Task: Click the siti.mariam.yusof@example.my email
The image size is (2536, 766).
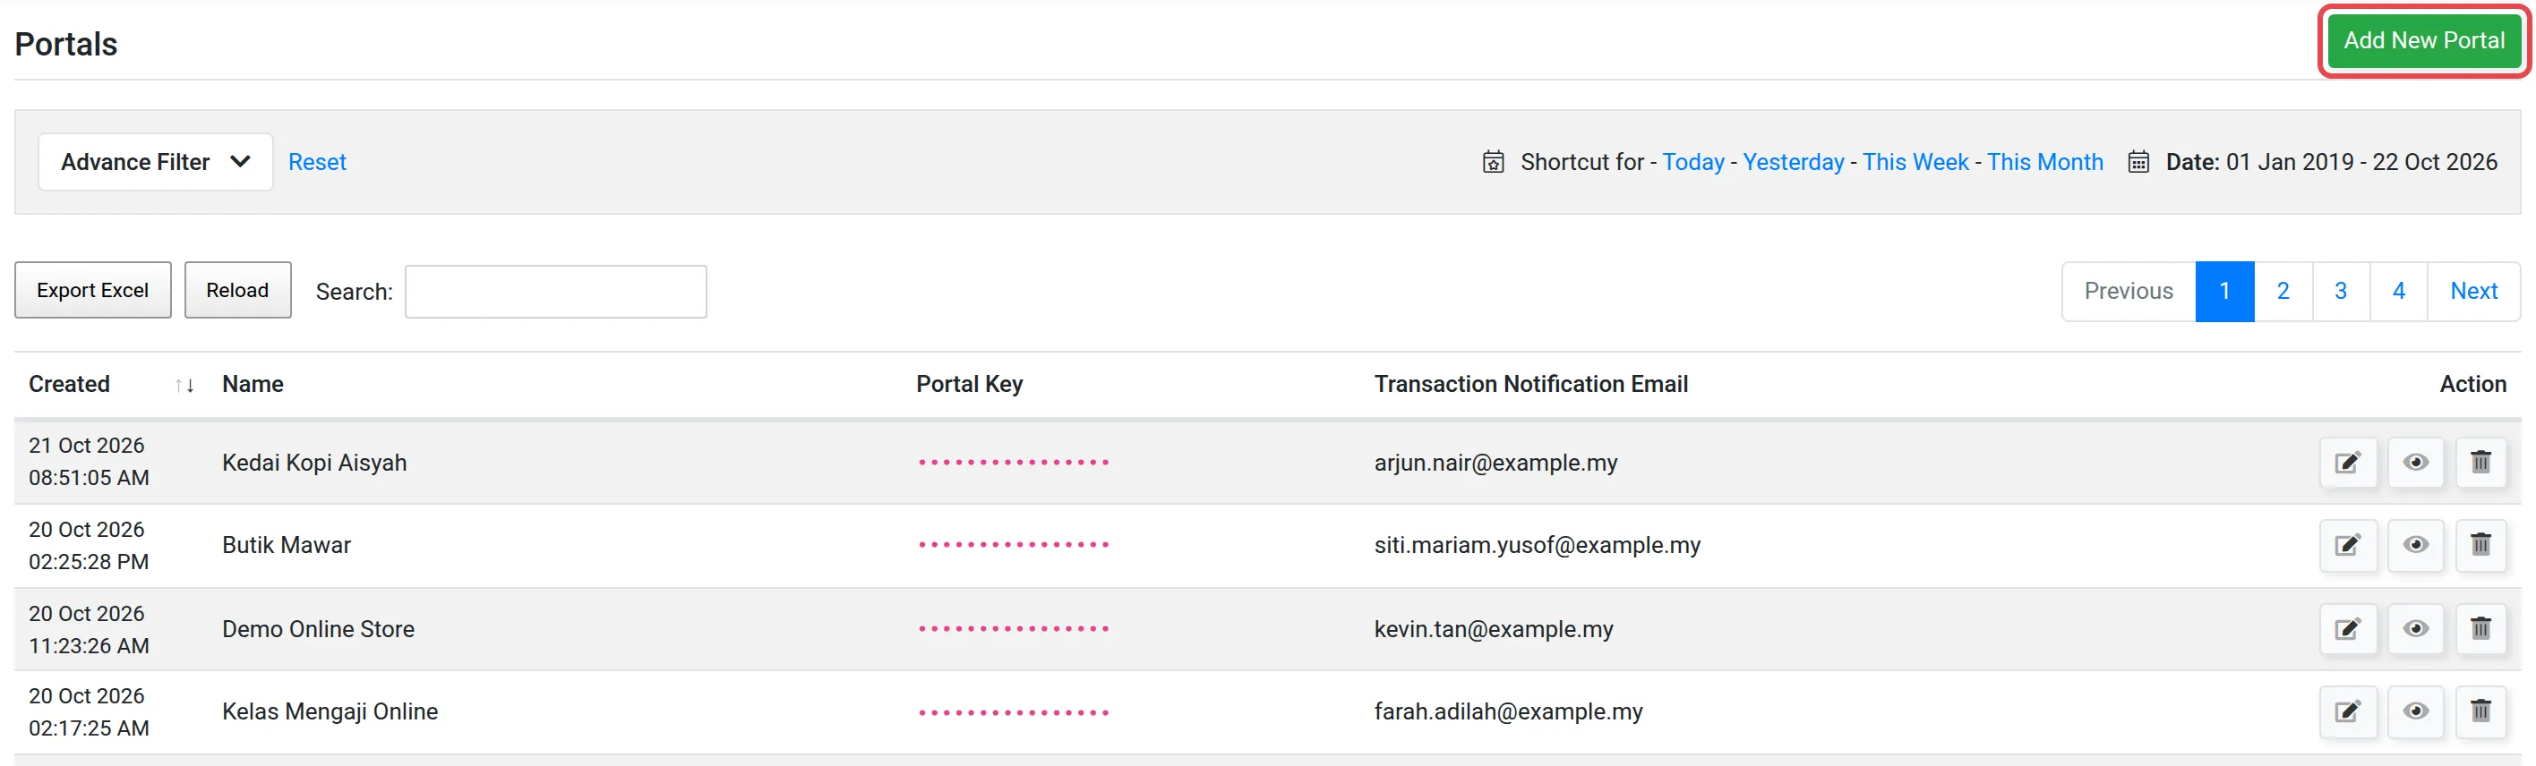Action: 1537,545
